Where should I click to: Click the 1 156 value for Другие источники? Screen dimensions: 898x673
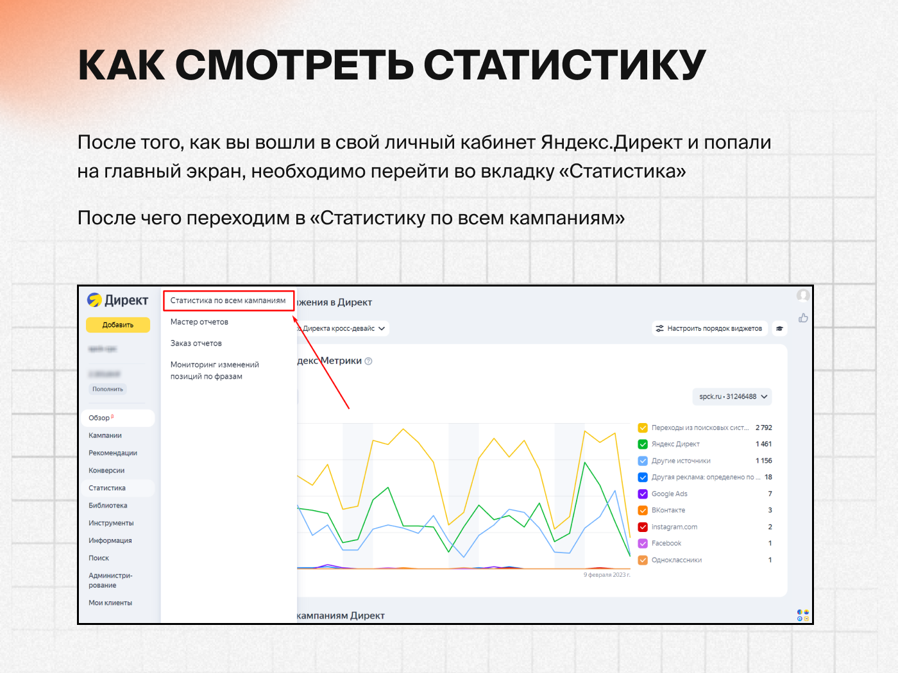tap(763, 461)
